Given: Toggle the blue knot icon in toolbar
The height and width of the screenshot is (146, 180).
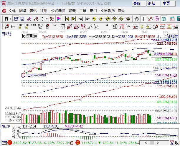Looking at the screenshot, I should click(16, 19).
